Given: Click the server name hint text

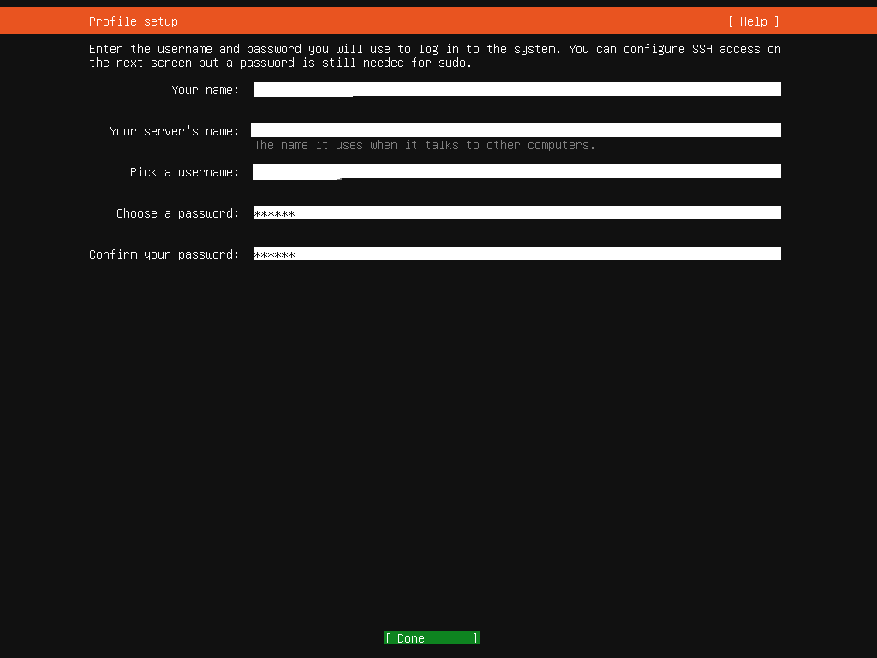Looking at the screenshot, I should pyautogui.click(x=424, y=146).
